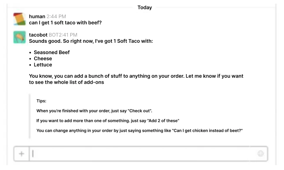This screenshot has width=284, height=170.
Task: Open the human username profile
Action: click(x=37, y=16)
